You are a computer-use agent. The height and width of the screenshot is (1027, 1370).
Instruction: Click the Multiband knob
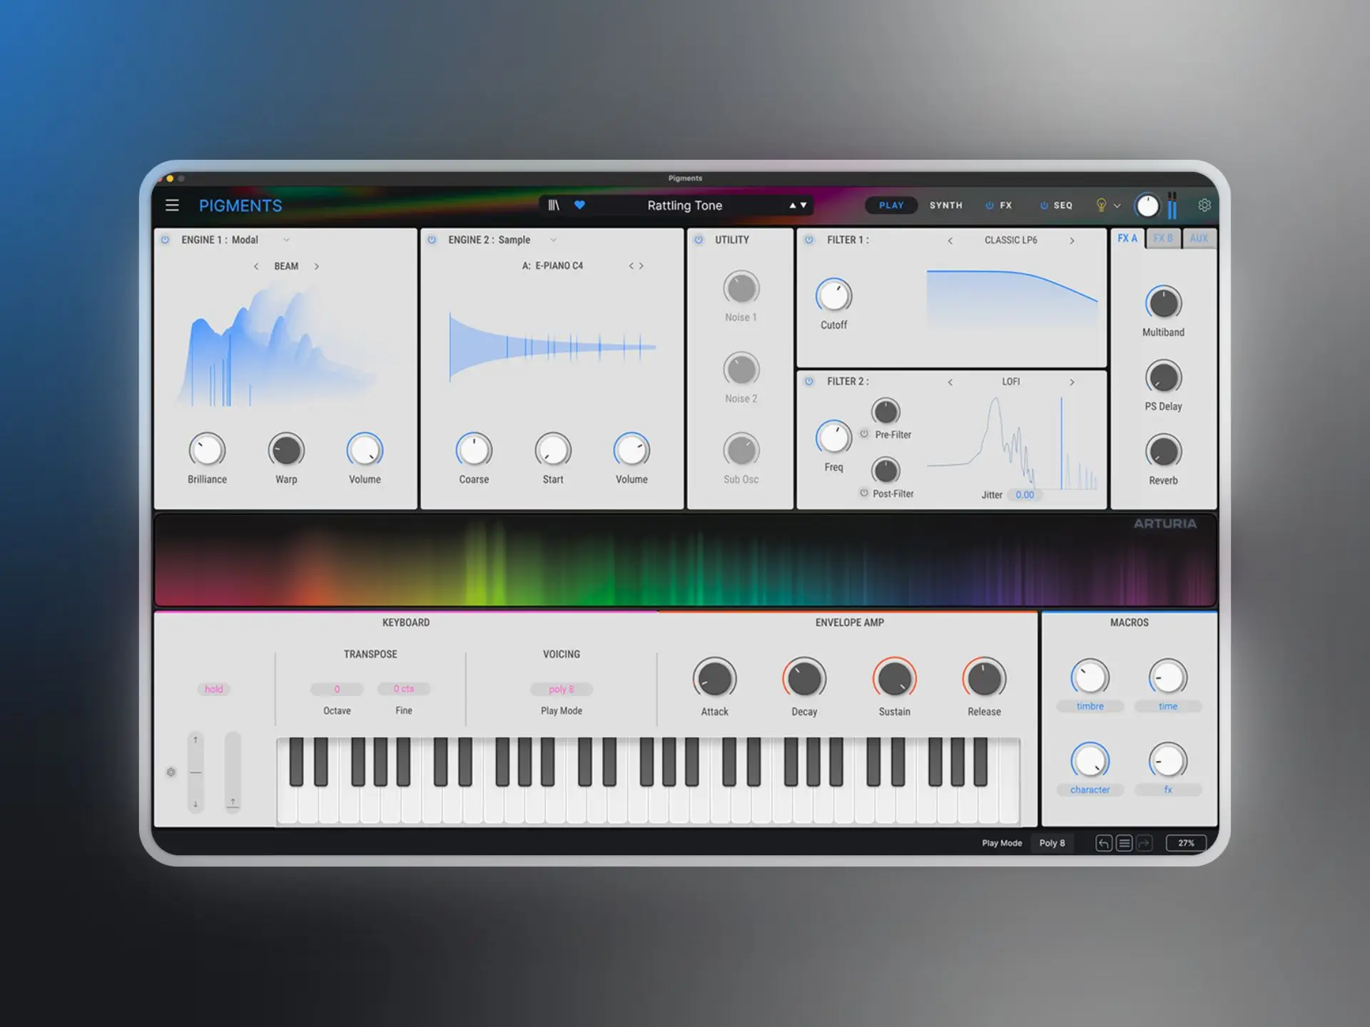coord(1163,303)
